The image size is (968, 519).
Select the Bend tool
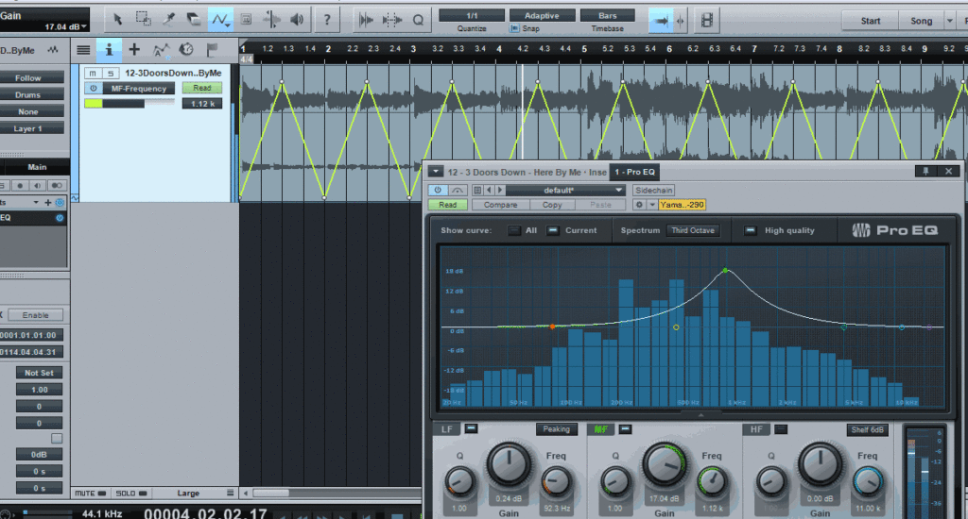click(271, 20)
